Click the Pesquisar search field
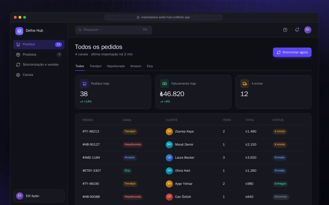Viewport: 329px width, 205px height. coord(114,30)
